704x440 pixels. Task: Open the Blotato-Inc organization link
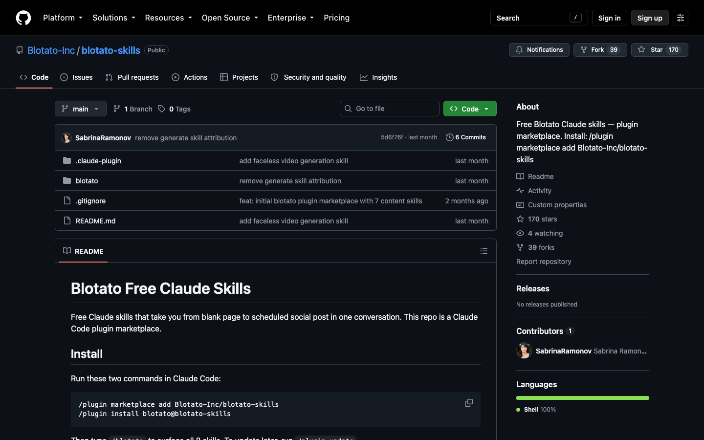(x=51, y=50)
